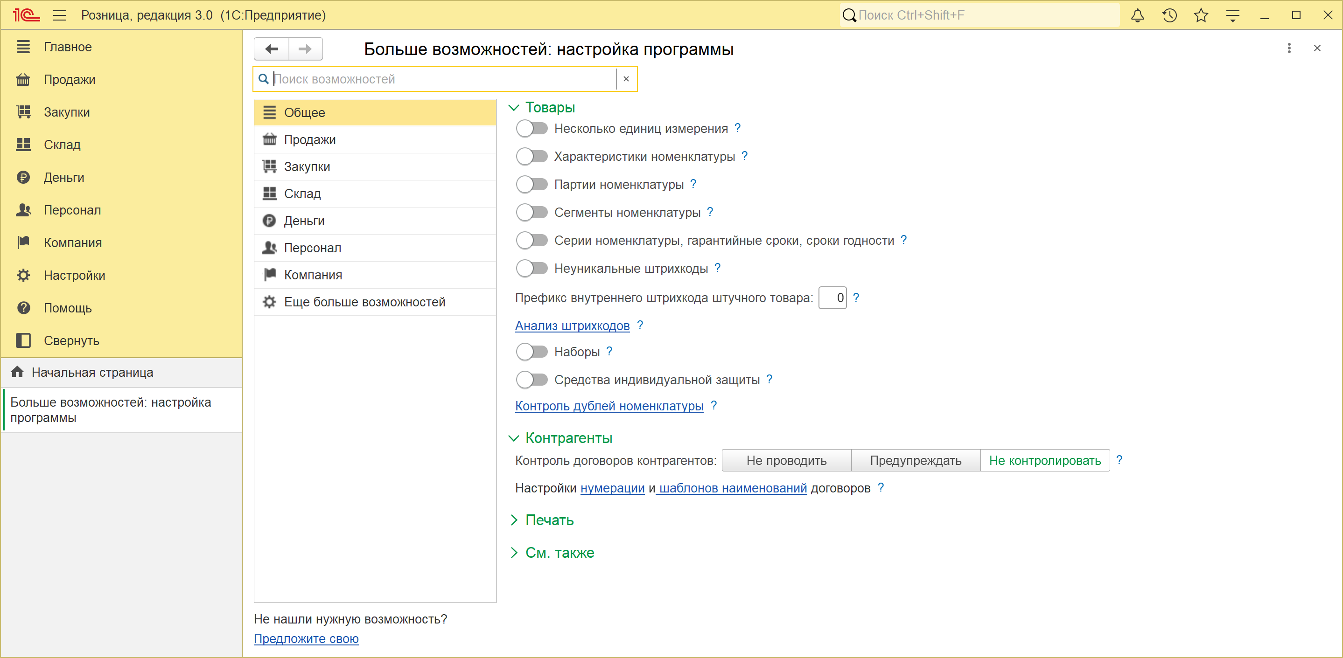The width and height of the screenshot is (1343, 658).
Task: Click the help icon next to Настройки нумерации договоров
Action: (881, 488)
